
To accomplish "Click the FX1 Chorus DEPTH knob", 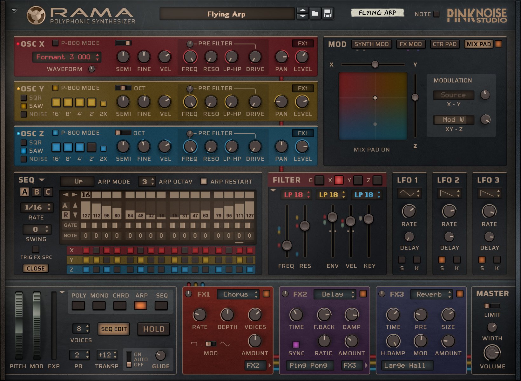I will tap(227, 314).
